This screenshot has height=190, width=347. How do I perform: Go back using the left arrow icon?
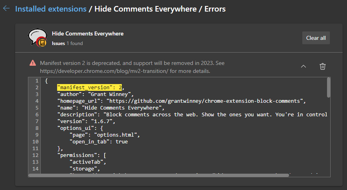(x=6, y=9)
